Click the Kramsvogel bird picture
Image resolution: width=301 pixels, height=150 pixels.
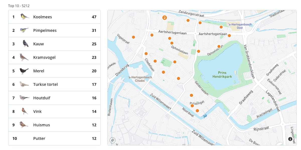coord(24,57)
